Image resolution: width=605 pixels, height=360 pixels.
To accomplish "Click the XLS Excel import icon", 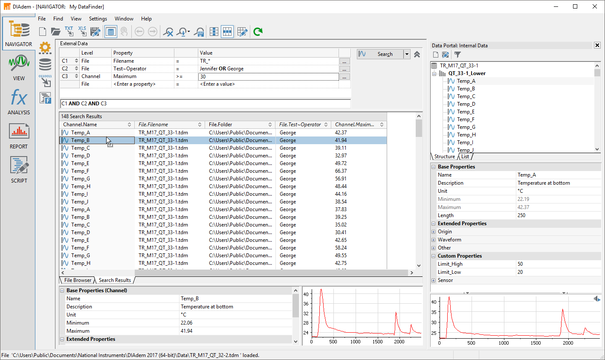I will pos(82,31).
